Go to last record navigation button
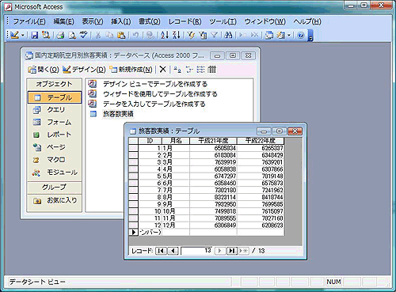The width and height of the screenshot is (396, 292). click(232, 251)
